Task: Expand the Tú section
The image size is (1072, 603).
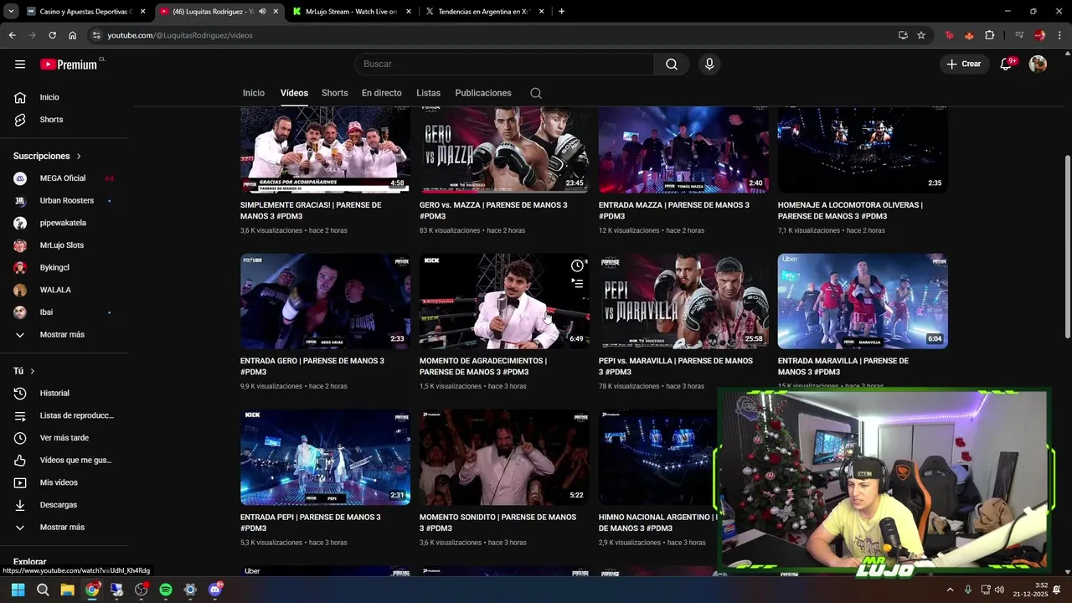Action: (x=24, y=371)
